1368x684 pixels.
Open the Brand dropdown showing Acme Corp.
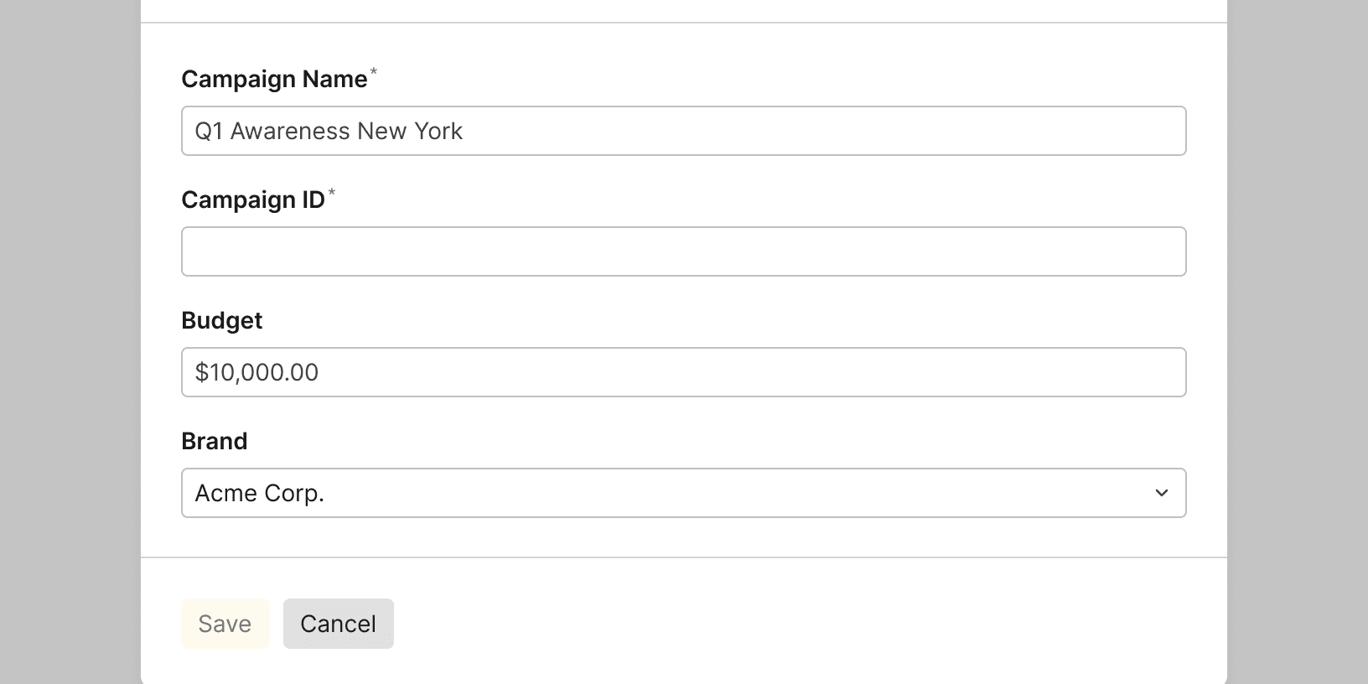pos(684,493)
